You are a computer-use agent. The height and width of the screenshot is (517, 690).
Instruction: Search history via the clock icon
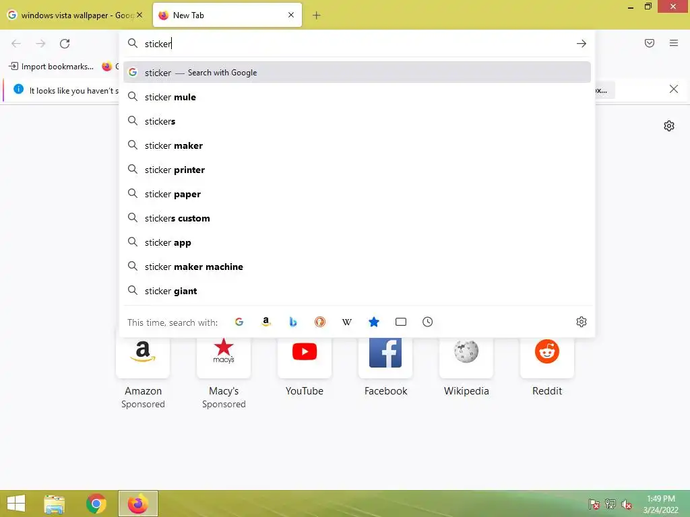coord(427,322)
